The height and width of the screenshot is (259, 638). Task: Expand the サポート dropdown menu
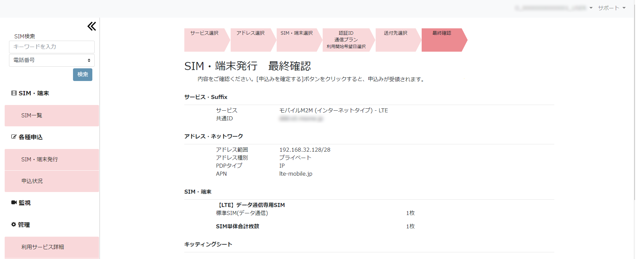pyautogui.click(x=611, y=8)
